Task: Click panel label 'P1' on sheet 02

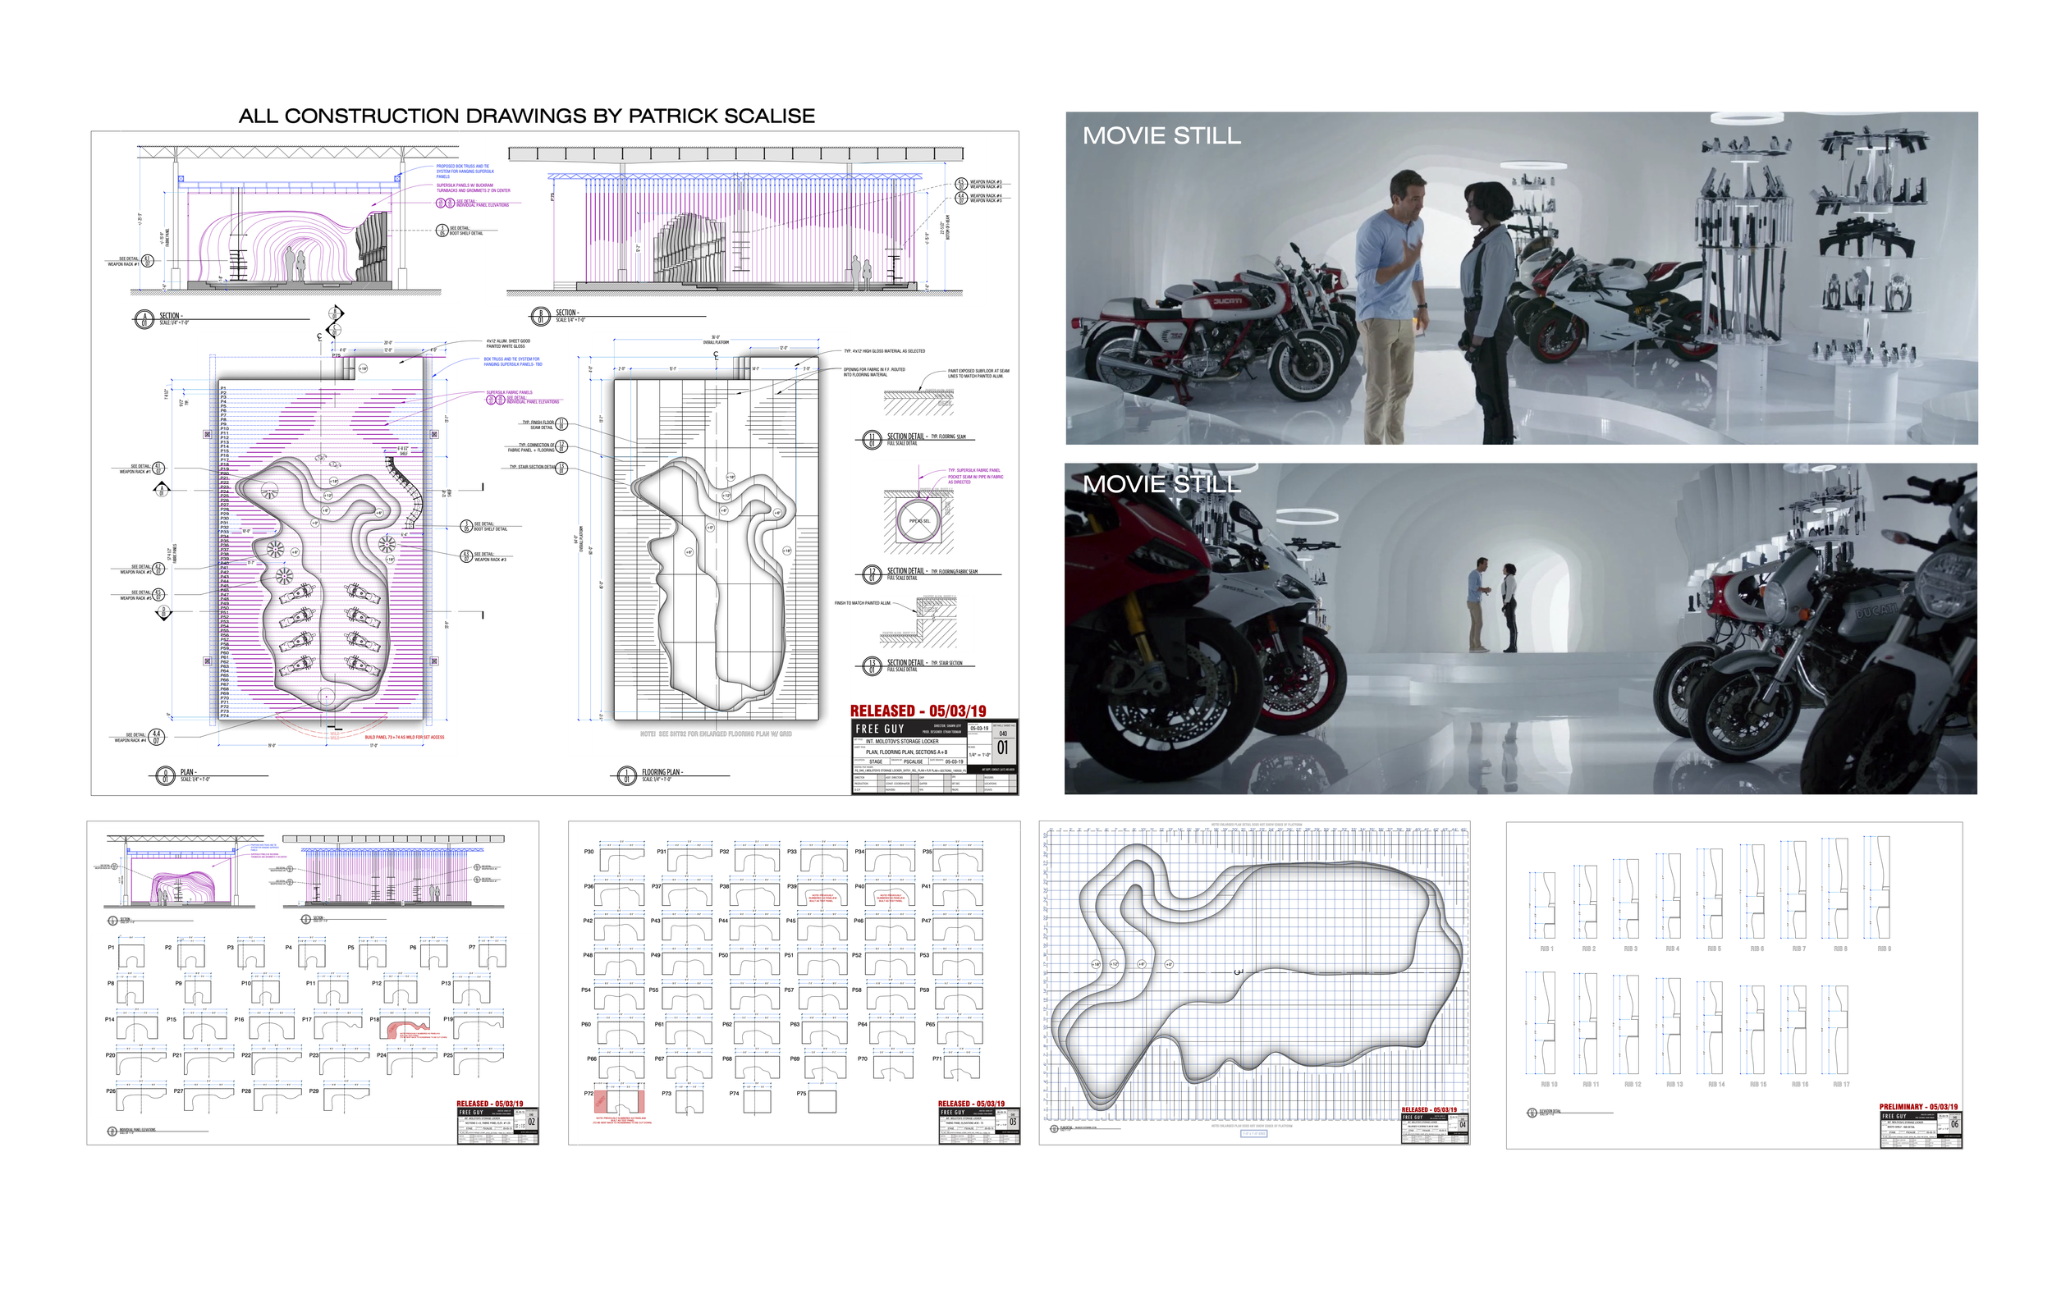Action: 111,948
